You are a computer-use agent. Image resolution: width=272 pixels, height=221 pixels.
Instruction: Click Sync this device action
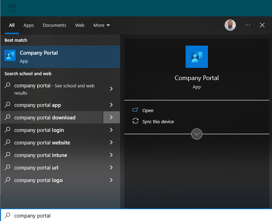click(158, 121)
